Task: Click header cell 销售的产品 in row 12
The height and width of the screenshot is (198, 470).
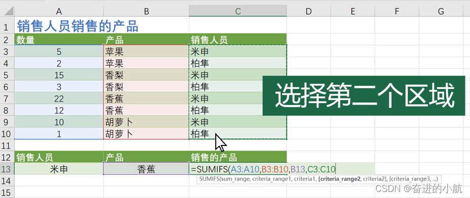Action: 238,157
